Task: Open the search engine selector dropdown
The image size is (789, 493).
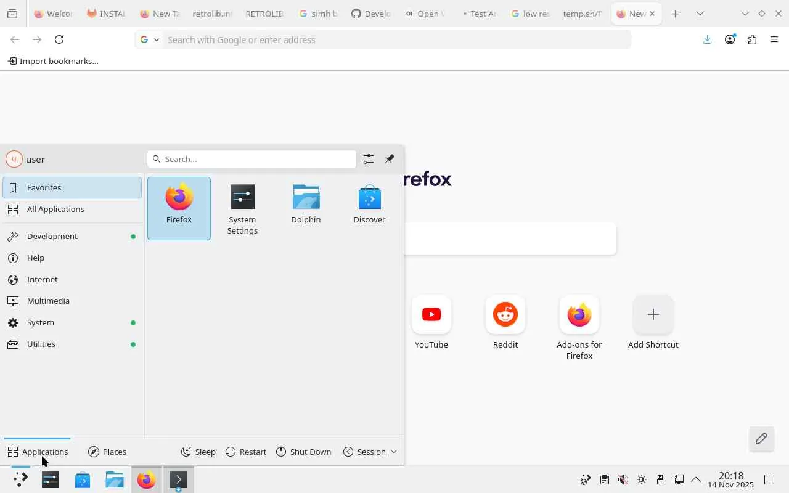Action: tap(150, 39)
